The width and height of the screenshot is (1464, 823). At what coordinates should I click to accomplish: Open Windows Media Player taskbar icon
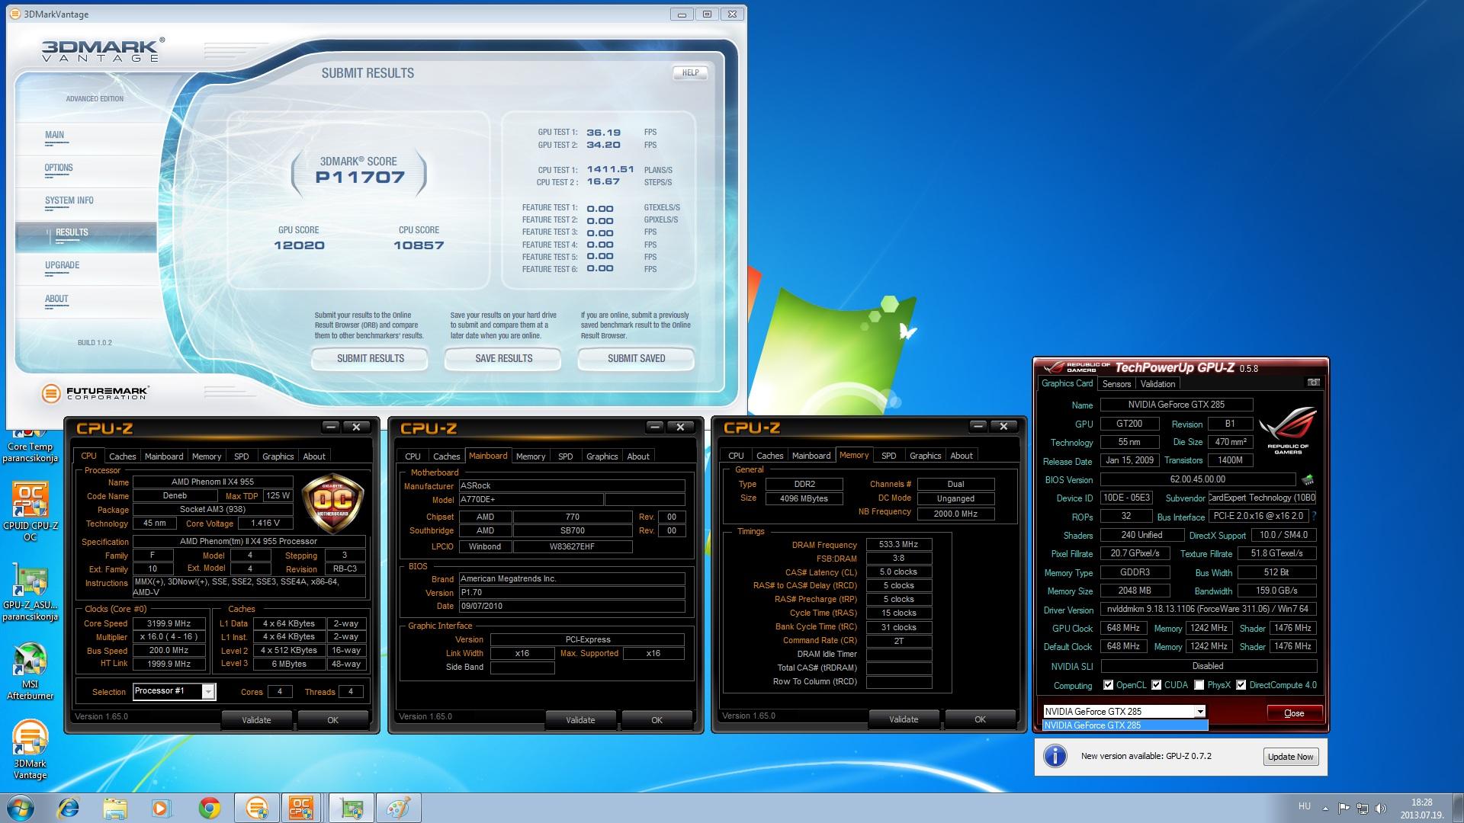click(x=161, y=808)
